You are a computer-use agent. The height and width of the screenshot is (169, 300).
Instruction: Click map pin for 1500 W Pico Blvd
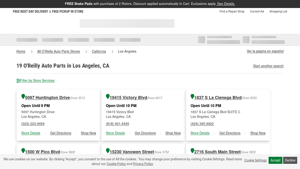(23, 151)
